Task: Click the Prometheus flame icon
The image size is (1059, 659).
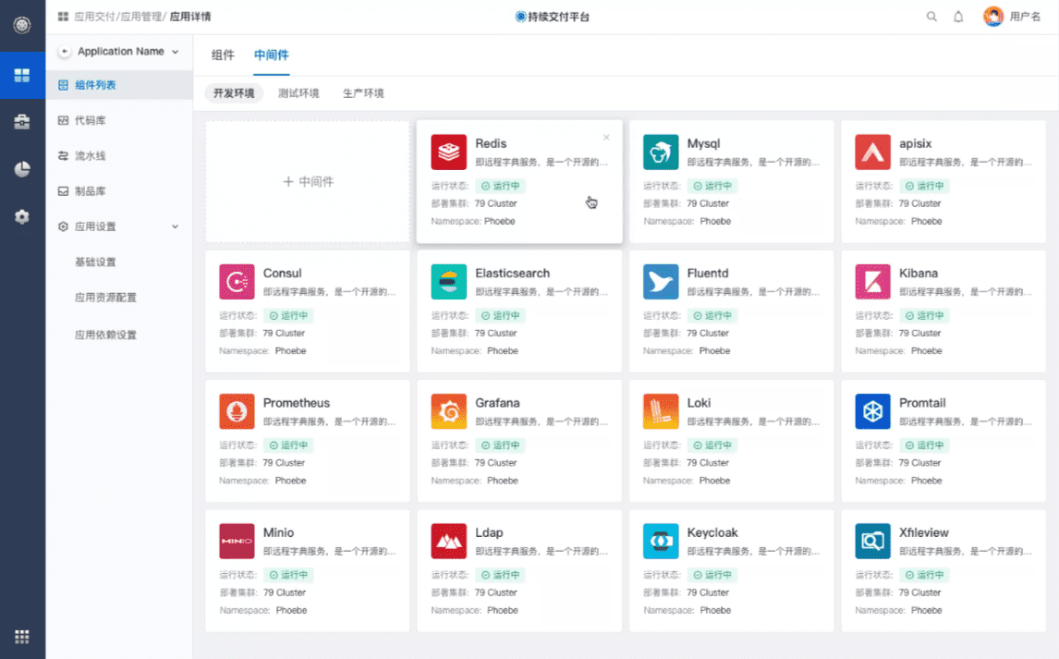Action: point(237,411)
